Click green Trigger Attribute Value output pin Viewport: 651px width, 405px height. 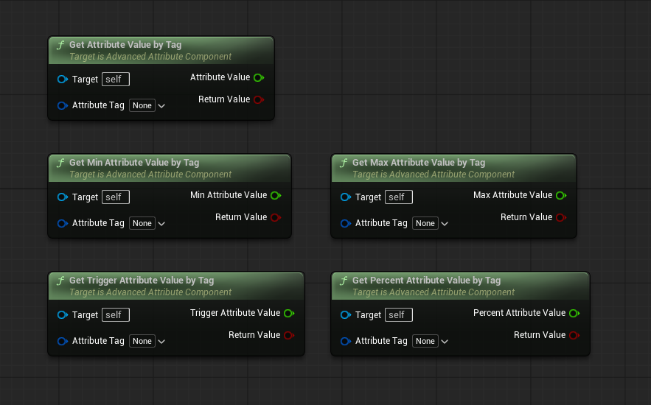point(290,313)
